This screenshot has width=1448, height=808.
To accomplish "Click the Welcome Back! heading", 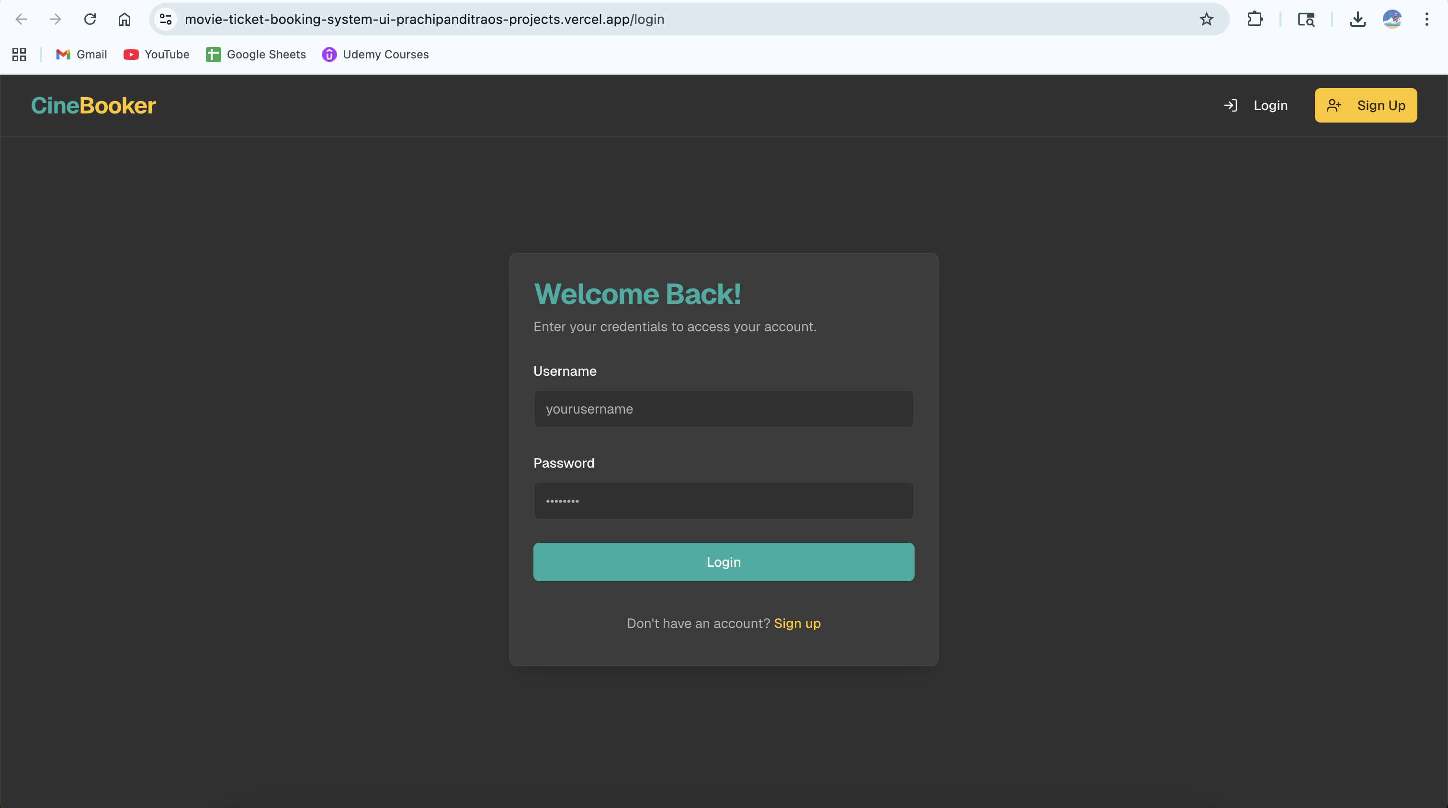I will [637, 294].
